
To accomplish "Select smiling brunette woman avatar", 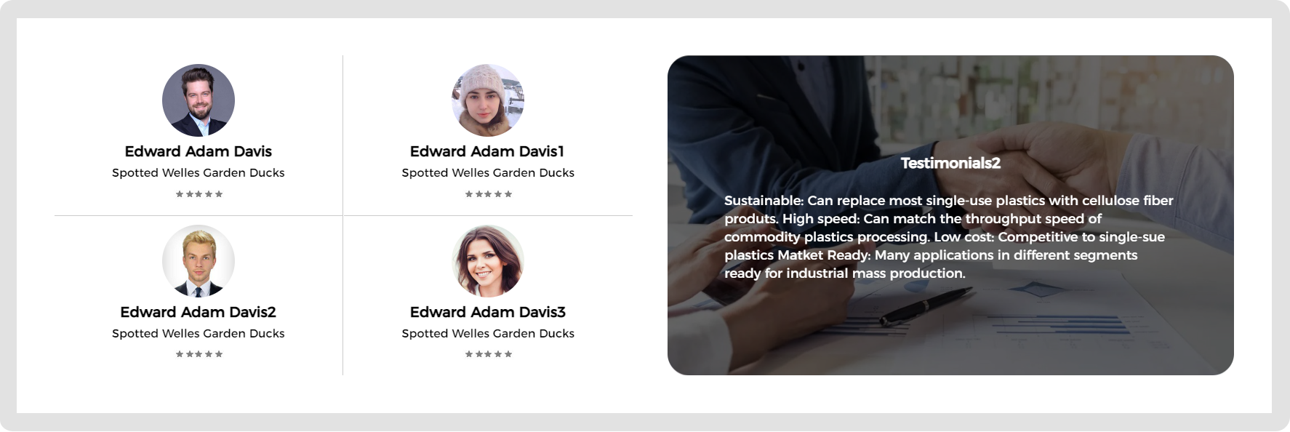I will 488,261.
